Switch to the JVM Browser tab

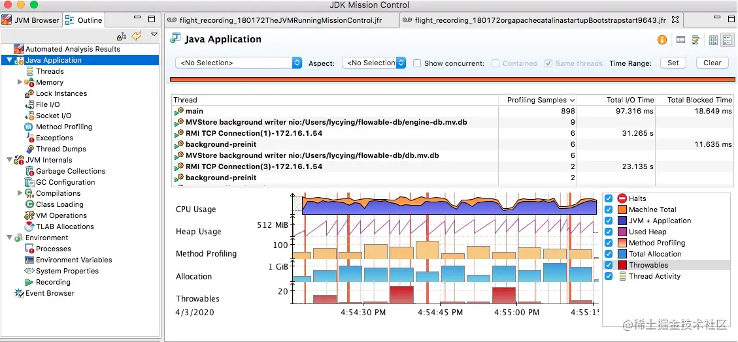click(31, 20)
